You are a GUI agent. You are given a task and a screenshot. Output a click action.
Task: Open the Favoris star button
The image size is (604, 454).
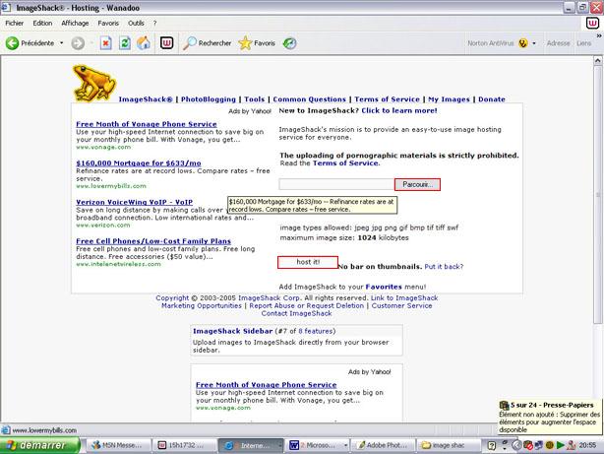257,43
